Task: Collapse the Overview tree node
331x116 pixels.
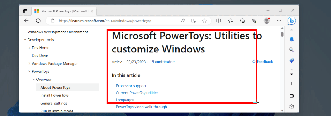Action: pos(34,79)
